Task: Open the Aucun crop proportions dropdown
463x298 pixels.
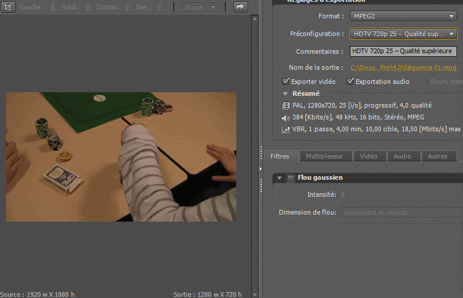Action: [x=200, y=7]
